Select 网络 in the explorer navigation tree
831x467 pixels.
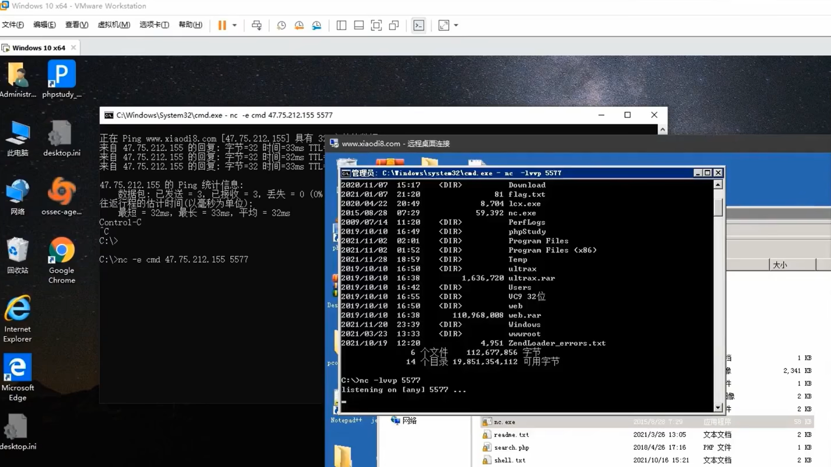(x=404, y=420)
